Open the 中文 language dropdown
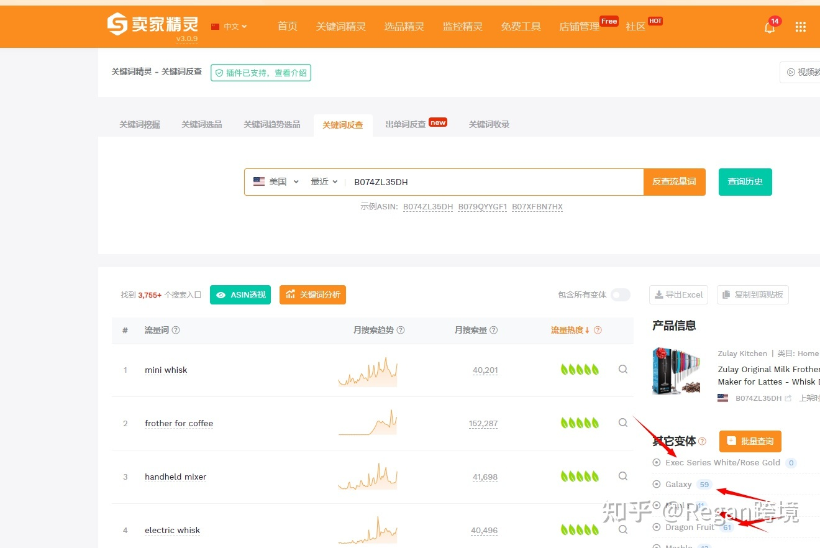The width and height of the screenshot is (820, 548). pyautogui.click(x=228, y=26)
